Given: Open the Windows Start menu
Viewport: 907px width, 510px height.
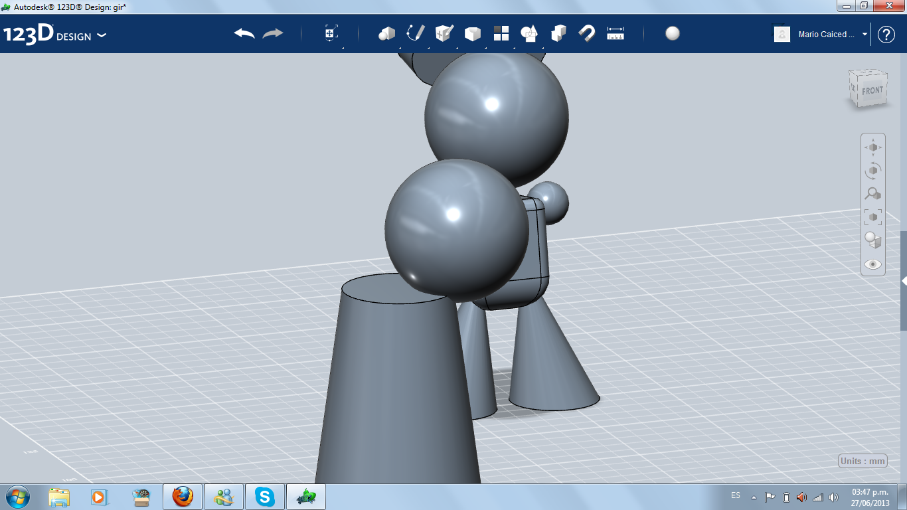Looking at the screenshot, I should pos(18,497).
